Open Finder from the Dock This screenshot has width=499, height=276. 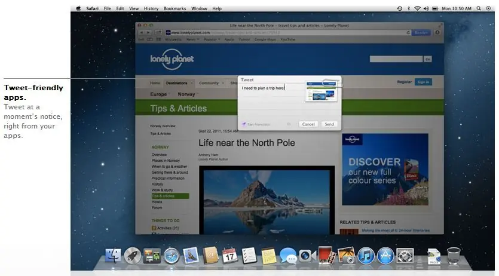tap(114, 256)
